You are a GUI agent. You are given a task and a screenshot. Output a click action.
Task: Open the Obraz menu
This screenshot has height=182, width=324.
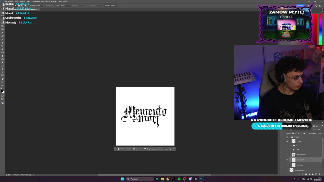(16, 2)
